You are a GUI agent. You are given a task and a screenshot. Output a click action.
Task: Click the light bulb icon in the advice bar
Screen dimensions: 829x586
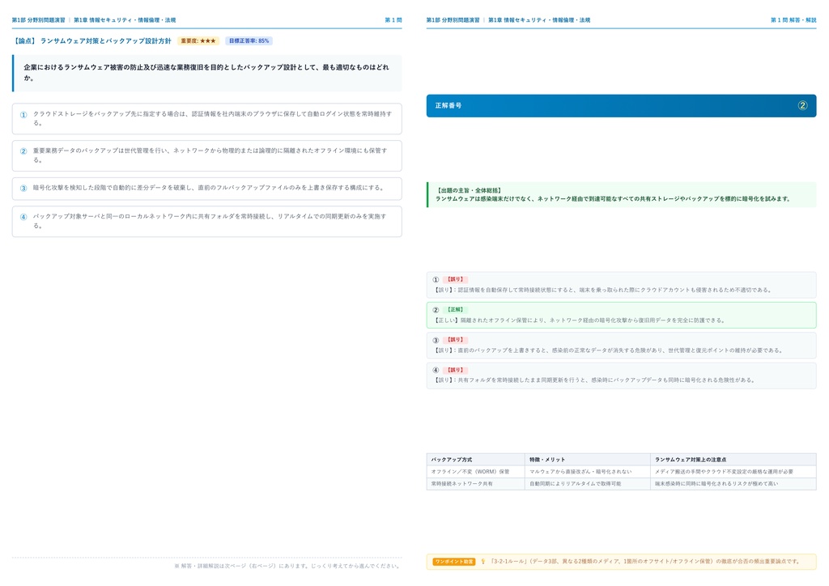483,562
